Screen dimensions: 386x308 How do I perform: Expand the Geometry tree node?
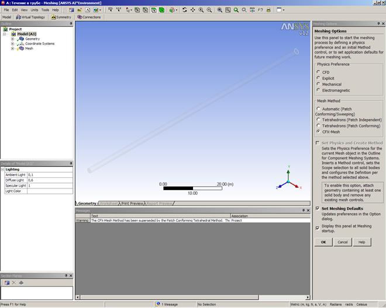pyautogui.click(x=12, y=38)
